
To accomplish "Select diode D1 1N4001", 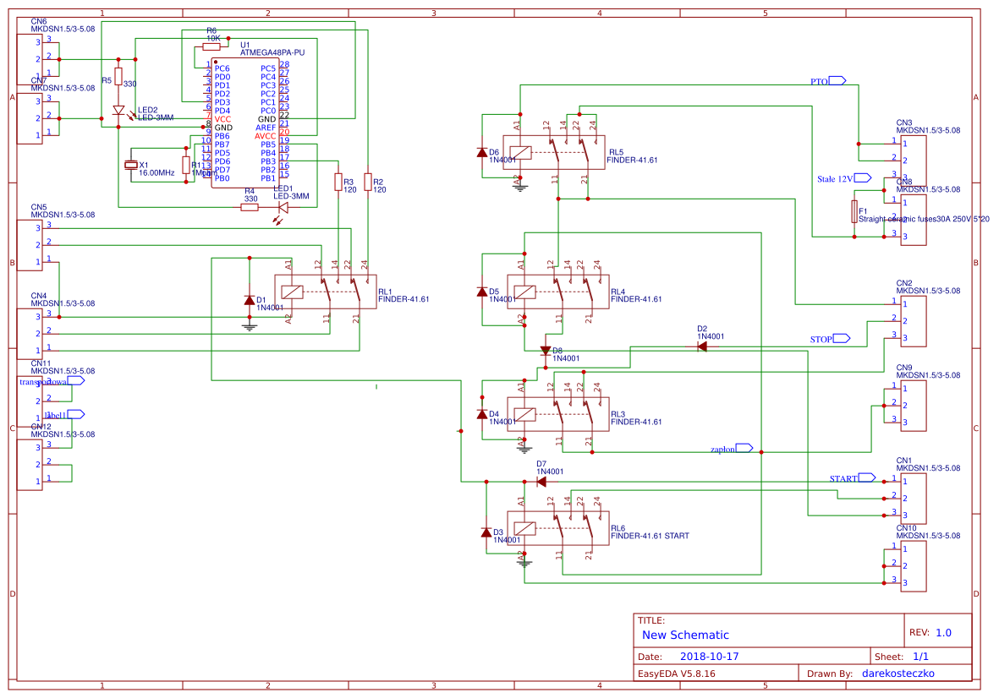I will pyautogui.click(x=248, y=299).
